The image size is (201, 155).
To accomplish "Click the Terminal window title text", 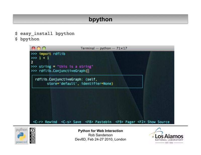I will coord(100,48).
